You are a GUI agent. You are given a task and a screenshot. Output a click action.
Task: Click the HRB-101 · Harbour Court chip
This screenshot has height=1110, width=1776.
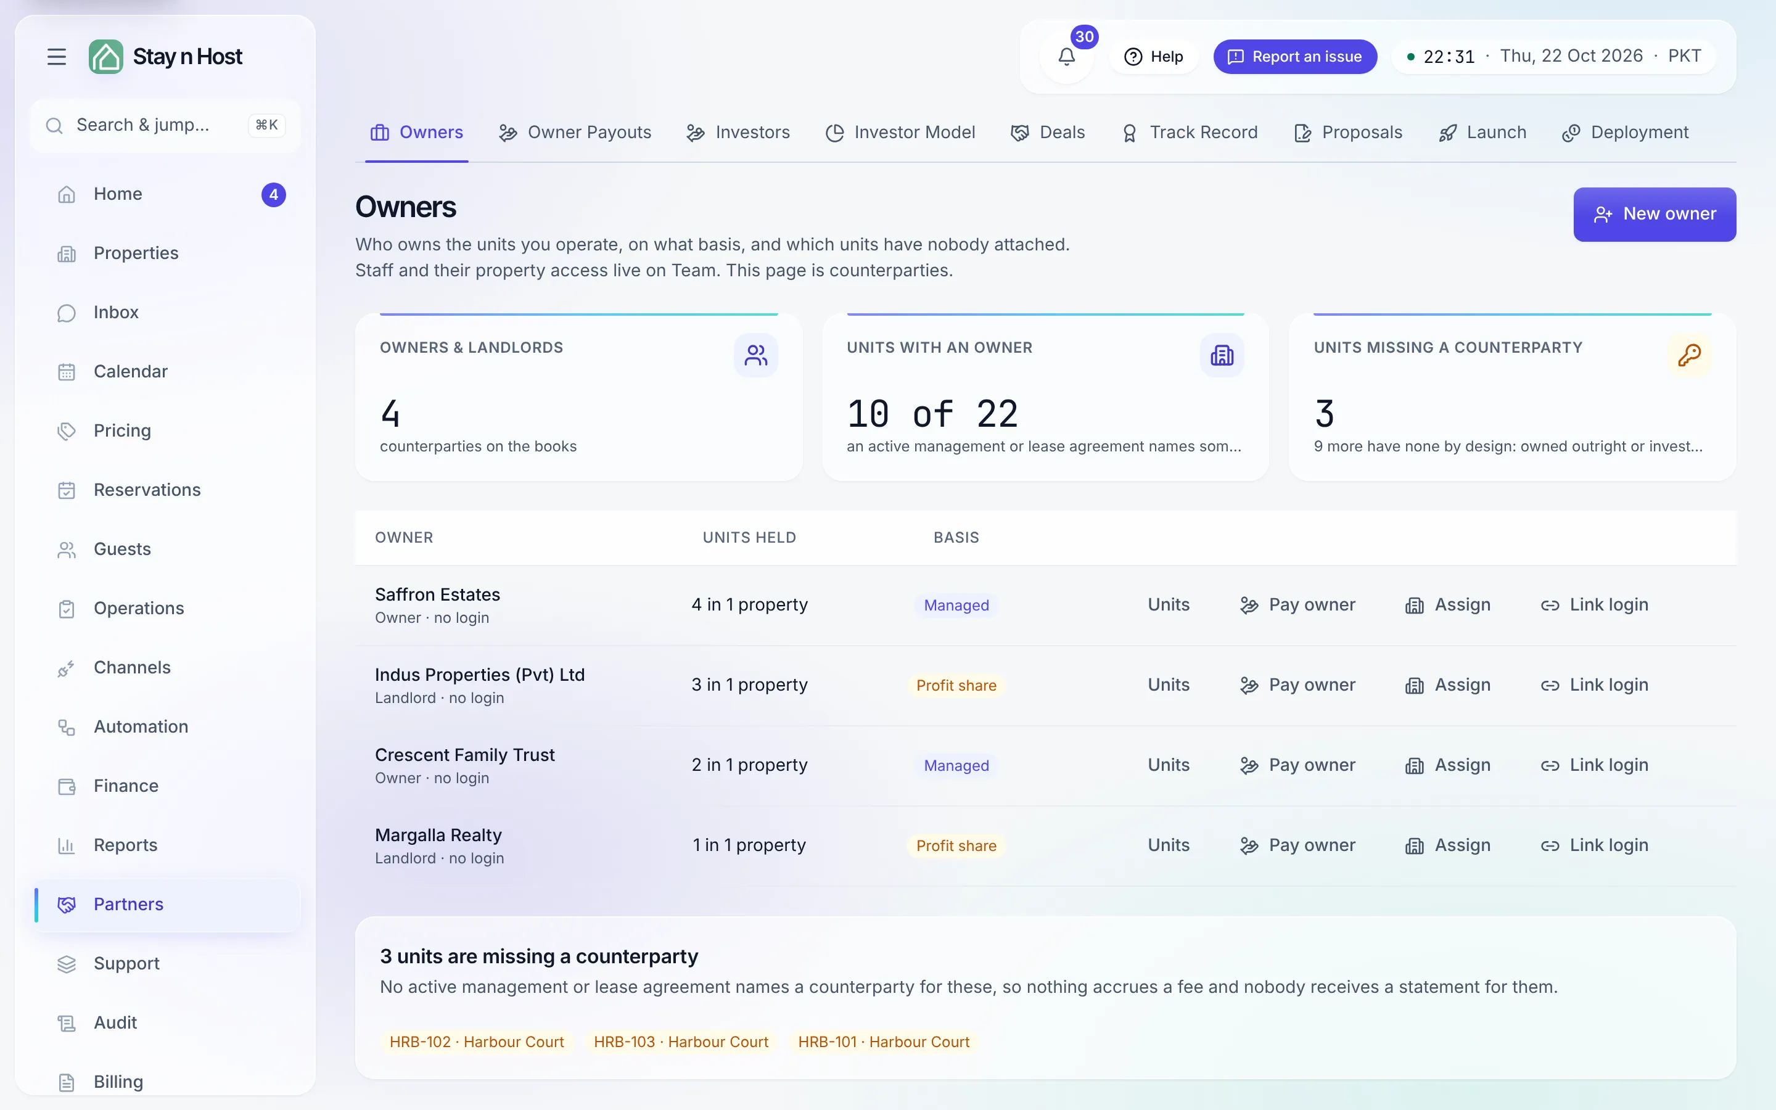click(884, 1042)
